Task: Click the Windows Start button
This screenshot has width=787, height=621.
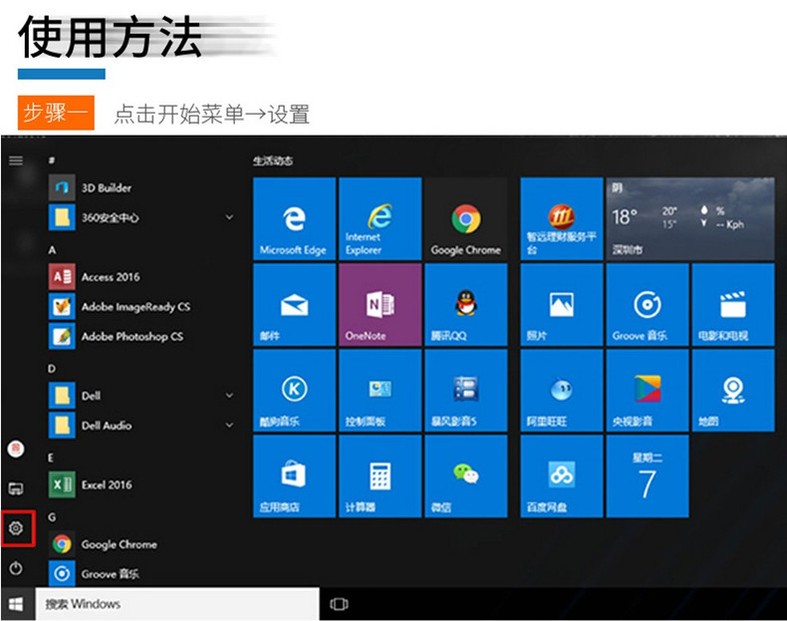Action: pyautogui.click(x=16, y=604)
